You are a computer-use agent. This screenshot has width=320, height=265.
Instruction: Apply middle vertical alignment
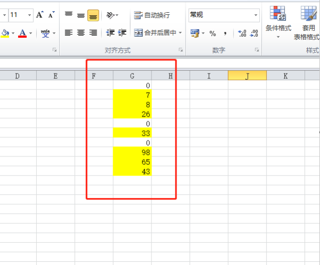point(81,15)
